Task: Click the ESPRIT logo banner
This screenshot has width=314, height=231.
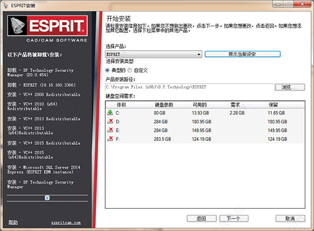Action: [x=47, y=26]
